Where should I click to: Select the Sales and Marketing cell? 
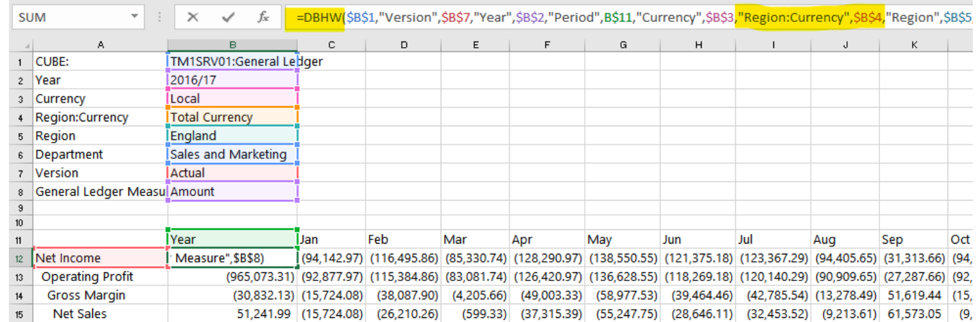[x=233, y=154]
